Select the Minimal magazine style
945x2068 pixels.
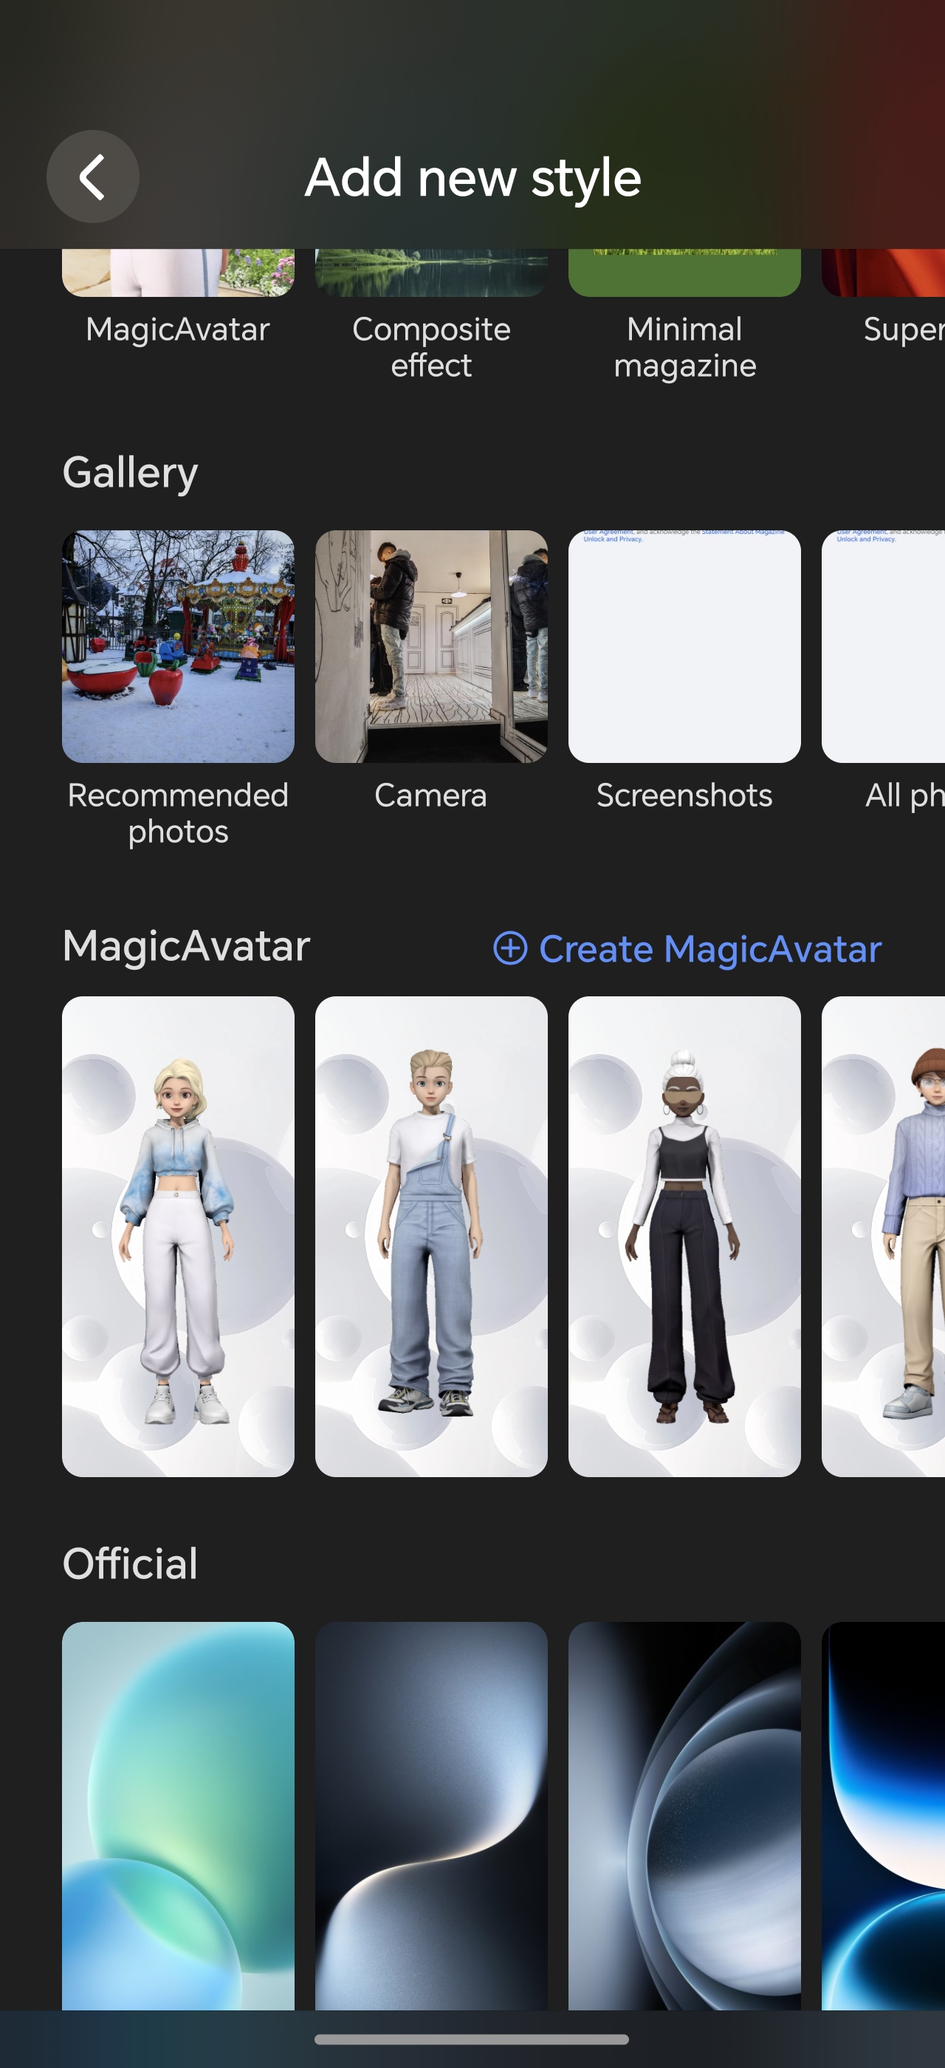[x=684, y=272]
